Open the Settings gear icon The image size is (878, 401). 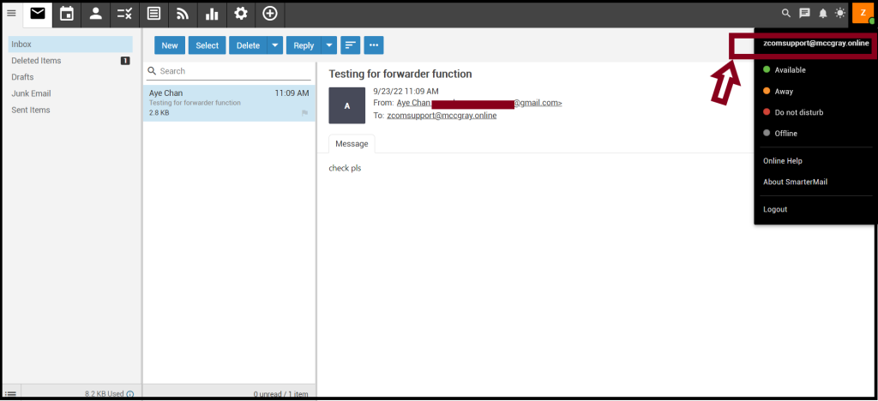coord(241,14)
